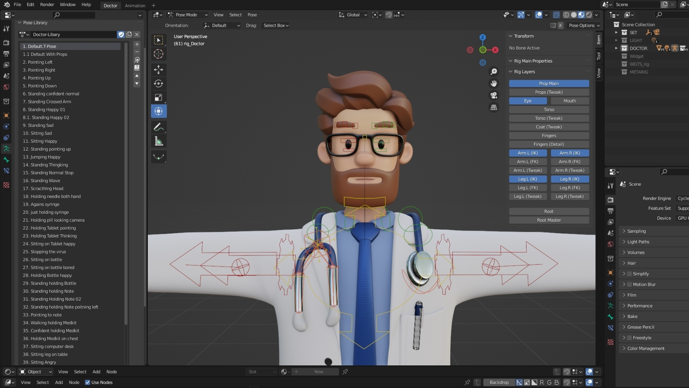Toggle the Use Nodes checkbox
Image resolution: width=689 pixels, height=388 pixels.
[88, 382]
